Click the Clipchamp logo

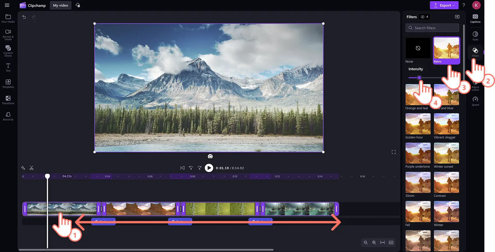32,5
